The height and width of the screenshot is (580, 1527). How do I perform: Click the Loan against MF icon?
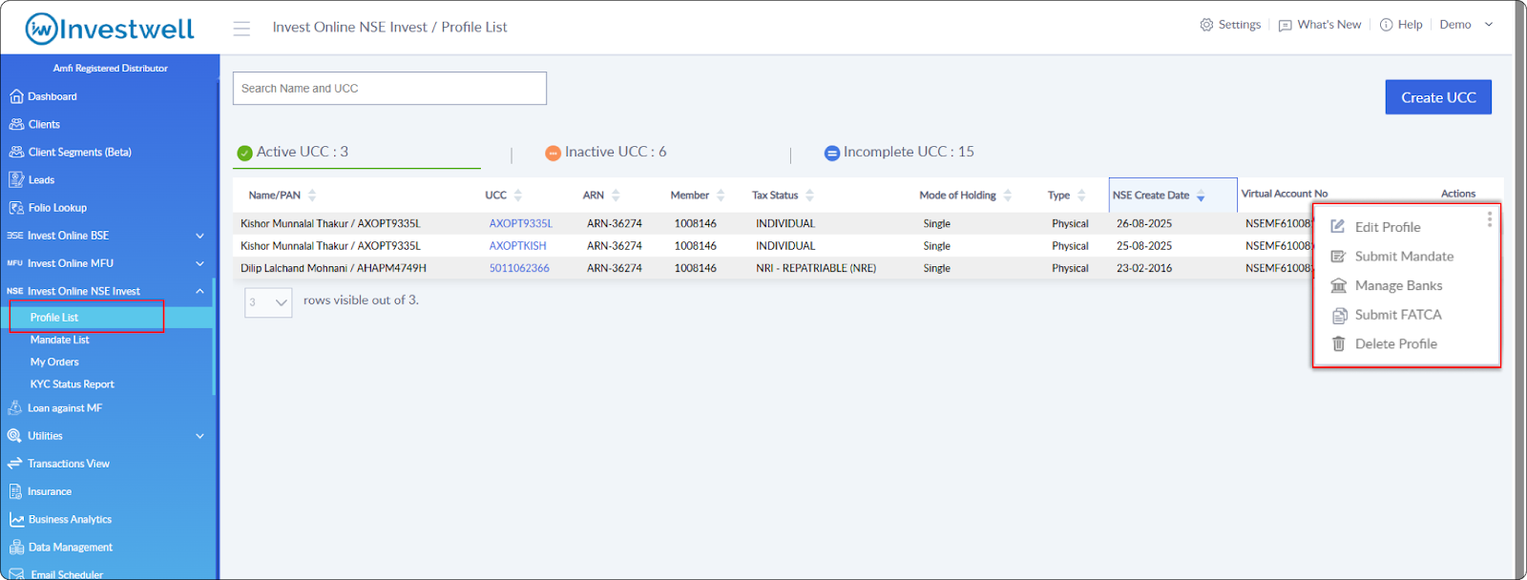tap(14, 407)
